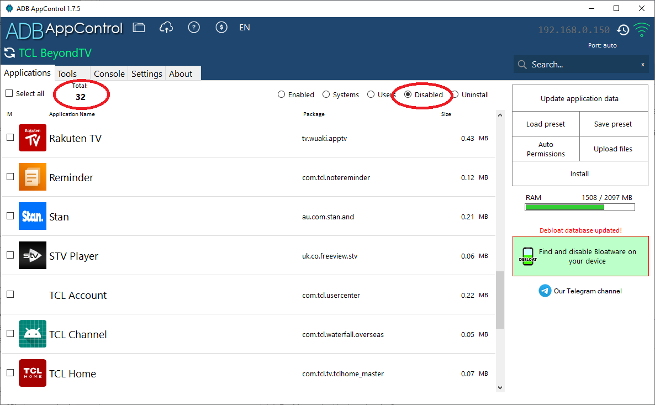The height and width of the screenshot is (405, 655).
Task: Open connection history clock icon
Action: 623,30
